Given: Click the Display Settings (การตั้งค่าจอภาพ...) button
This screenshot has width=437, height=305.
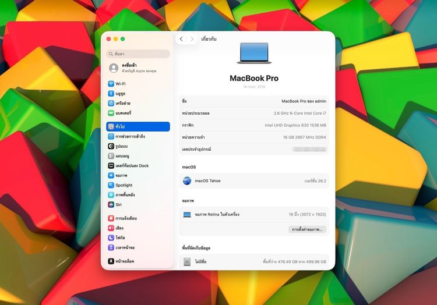Looking at the screenshot, I should 307,229.
